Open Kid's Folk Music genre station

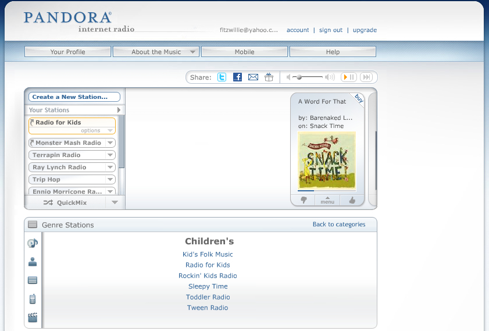(x=208, y=254)
